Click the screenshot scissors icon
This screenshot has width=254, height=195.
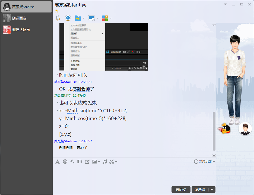tap(112, 162)
